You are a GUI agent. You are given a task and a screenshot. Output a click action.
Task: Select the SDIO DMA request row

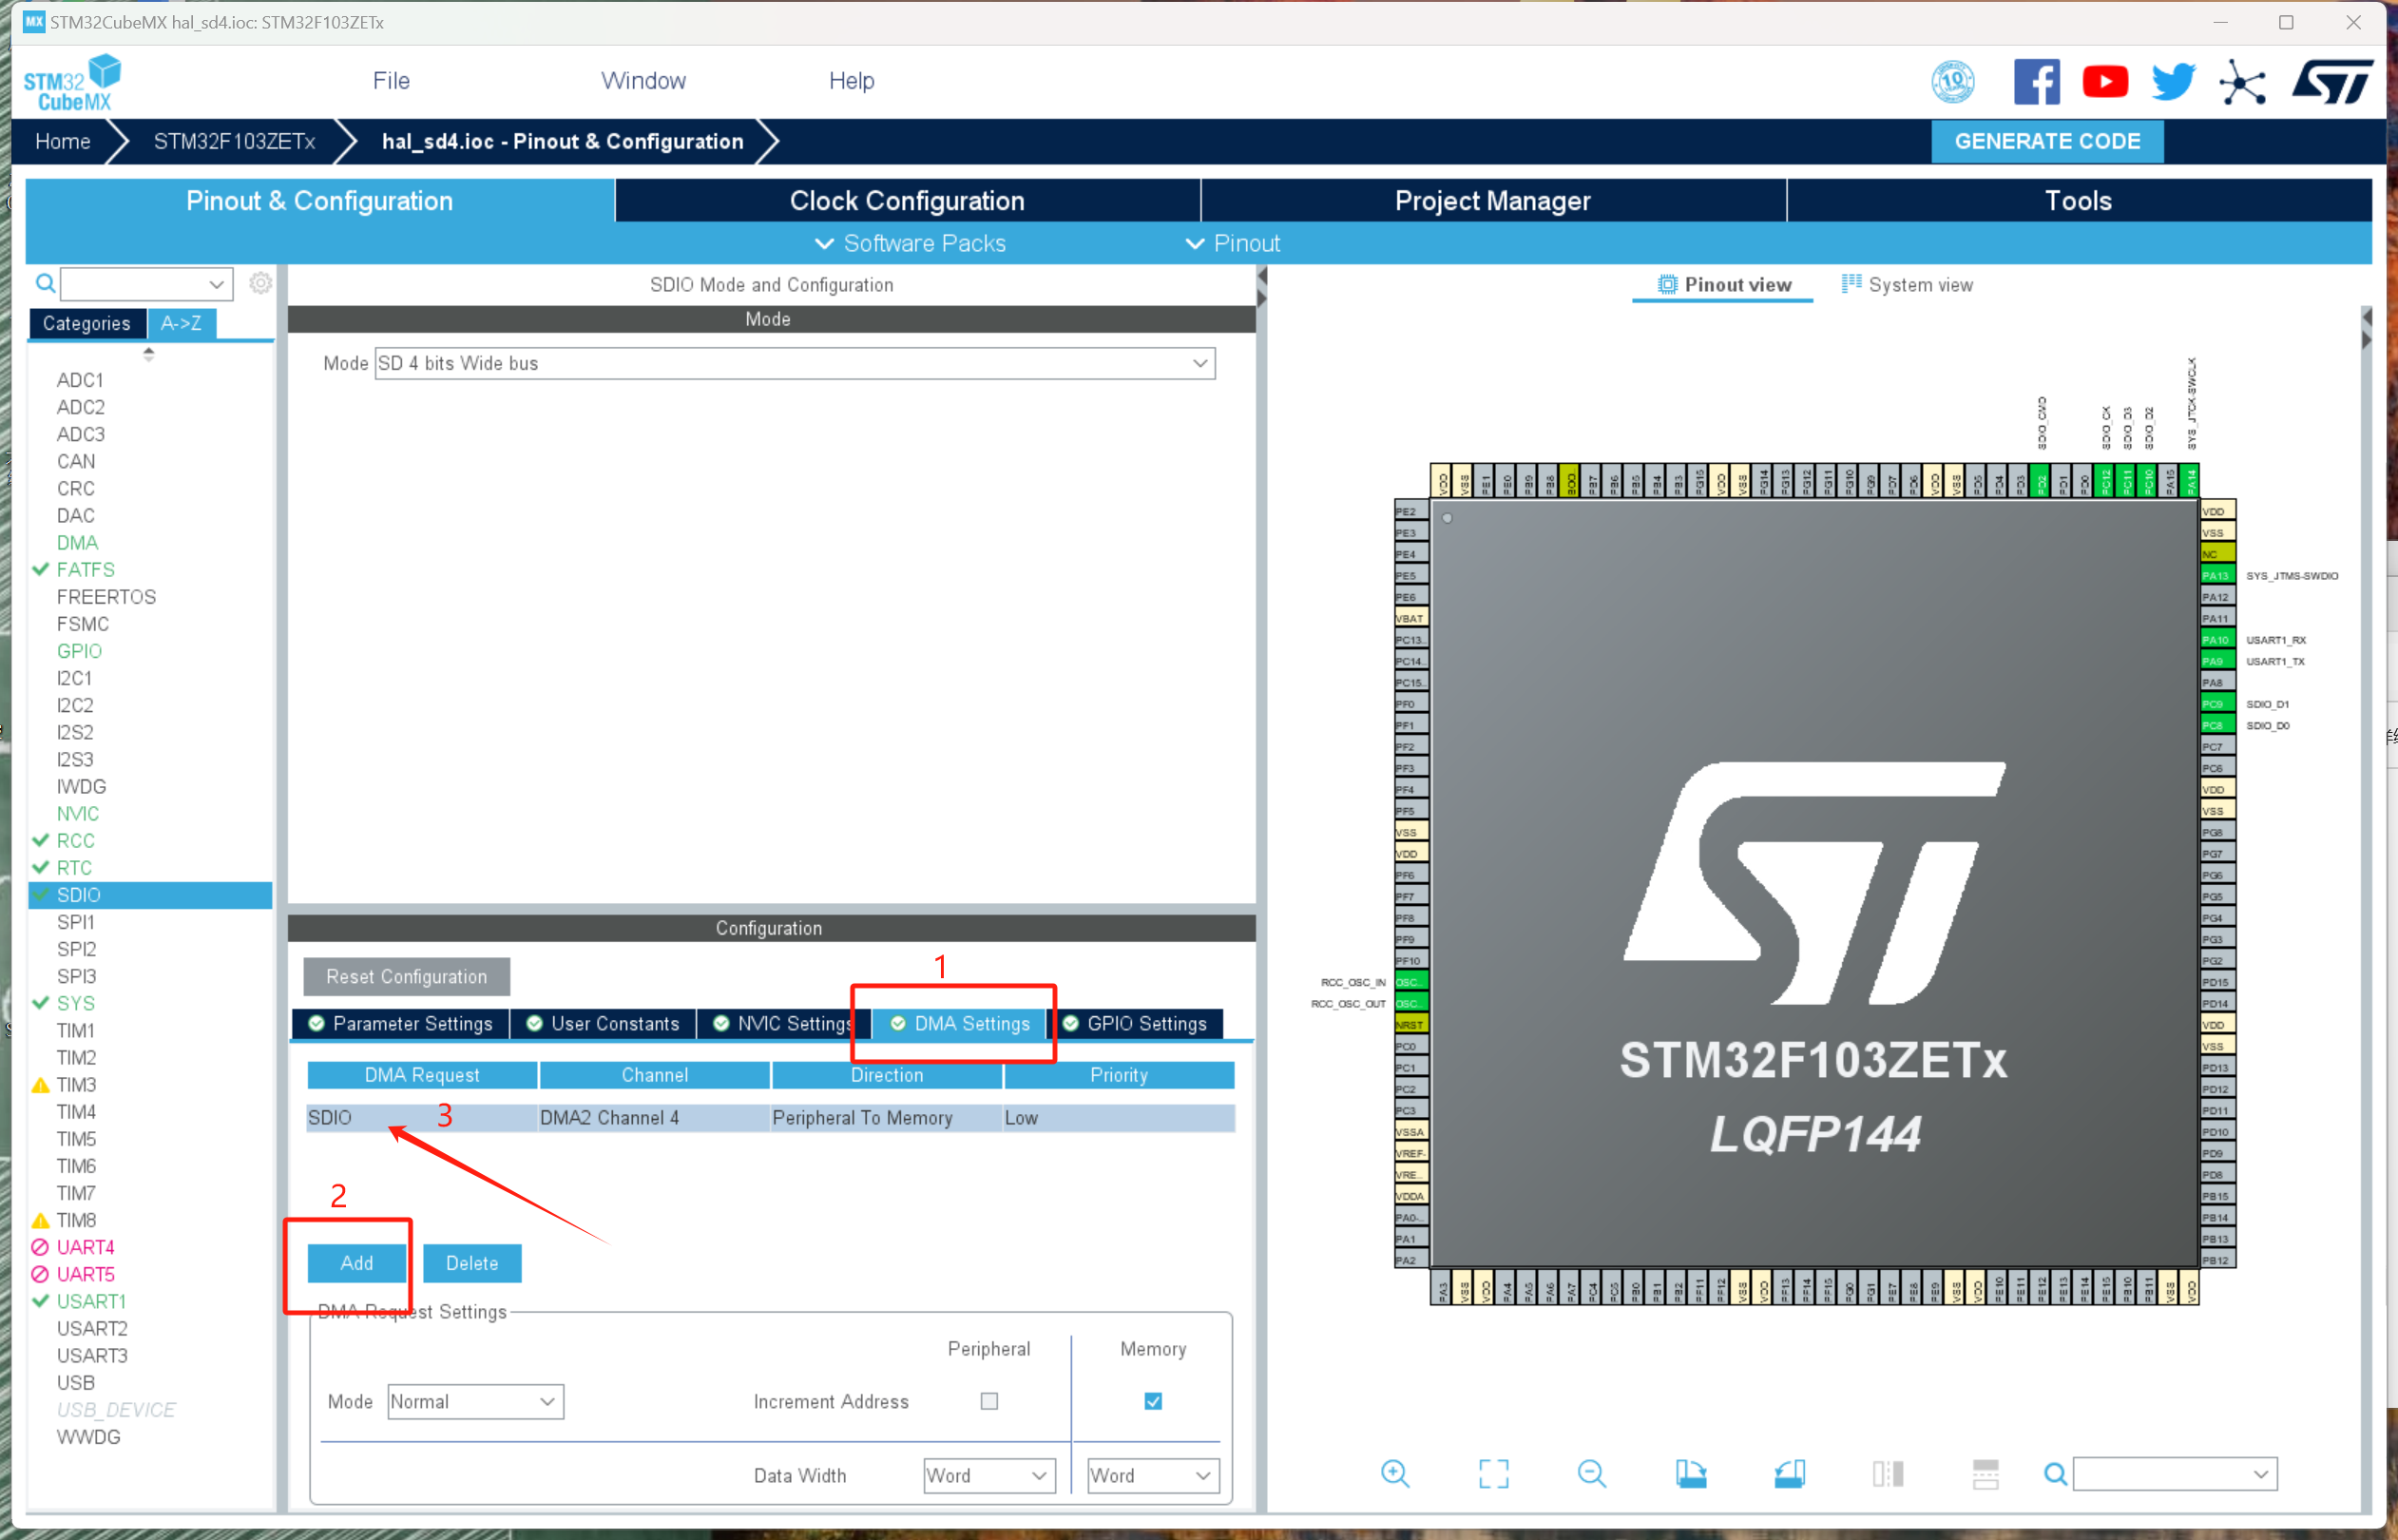(x=770, y=1117)
